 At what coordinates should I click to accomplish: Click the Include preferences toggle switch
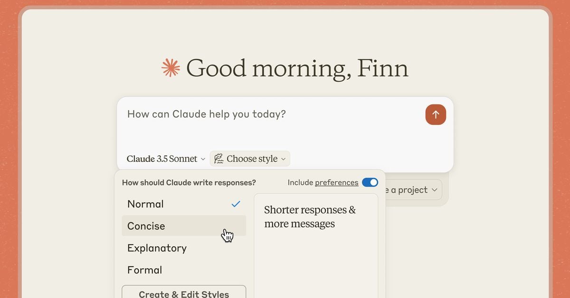coord(370,182)
